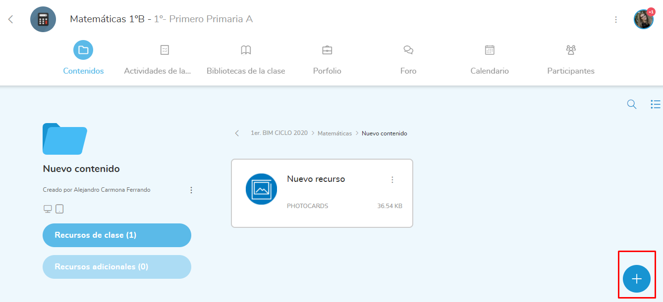The height and width of the screenshot is (302, 663).
Task: Open the search magnifier icon
Action: tap(632, 104)
